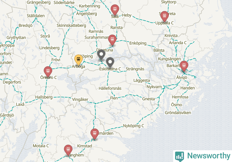This screenshot has height=162, width=232.
Task: Click the Hallsberg station label
Action: pyautogui.click(x=44, y=97)
